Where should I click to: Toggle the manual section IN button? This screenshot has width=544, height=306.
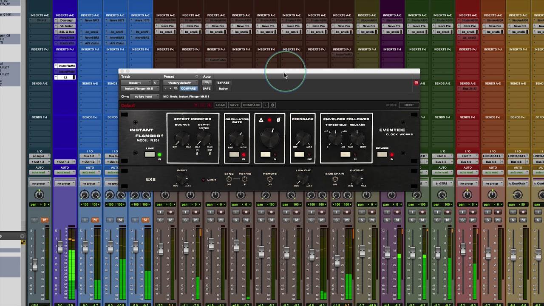(266, 154)
